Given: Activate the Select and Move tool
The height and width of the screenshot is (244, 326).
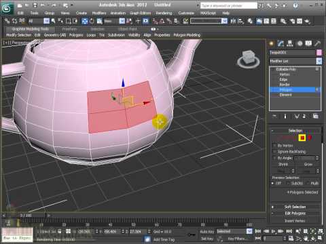Looking at the screenshot, I should (x=84, y=21).
